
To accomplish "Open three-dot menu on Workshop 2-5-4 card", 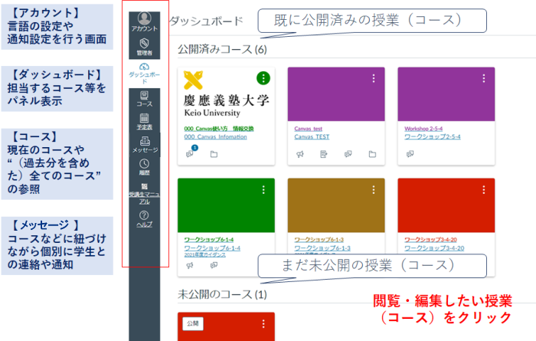I will pos(484,78).
